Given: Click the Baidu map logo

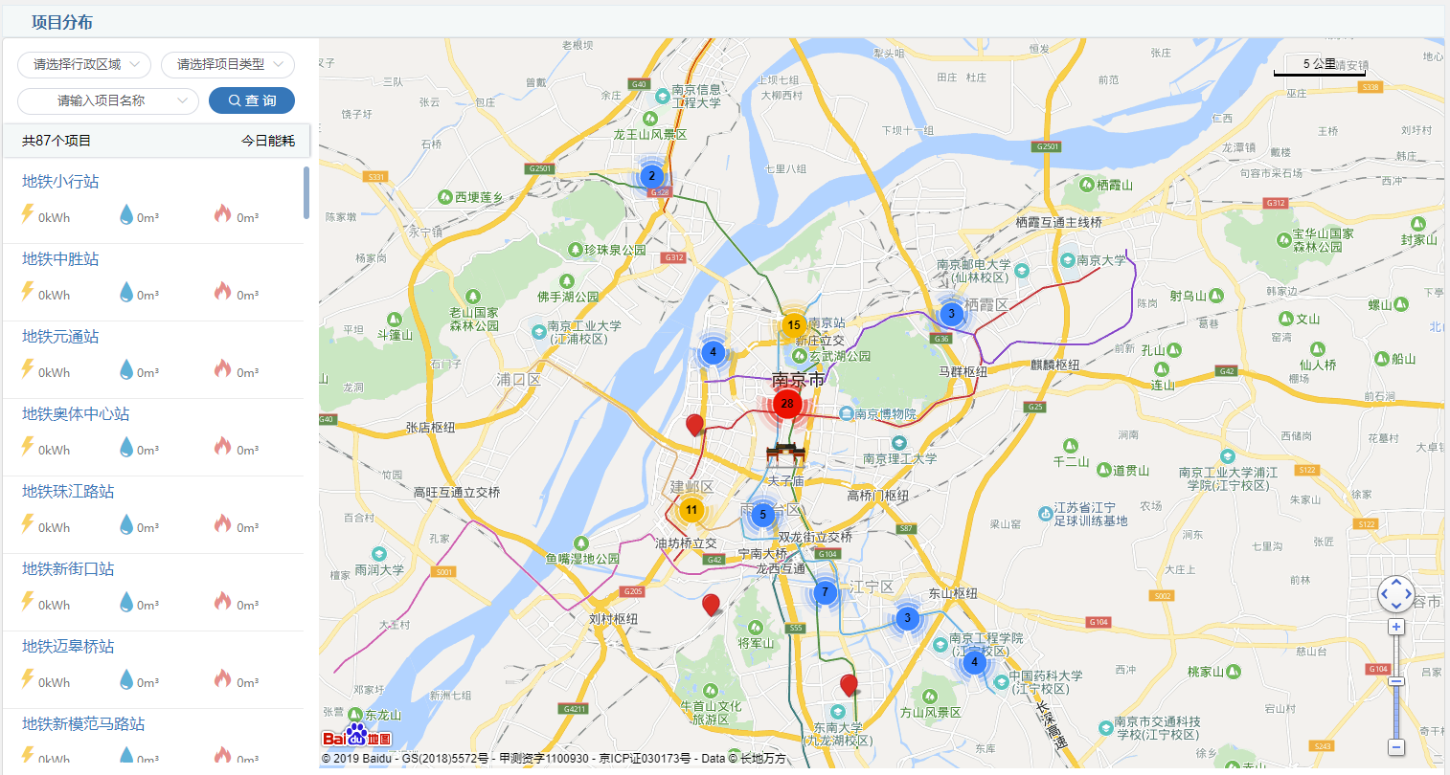Looking at the screenshot, I should pyautogui.click(x=357, y=736).
